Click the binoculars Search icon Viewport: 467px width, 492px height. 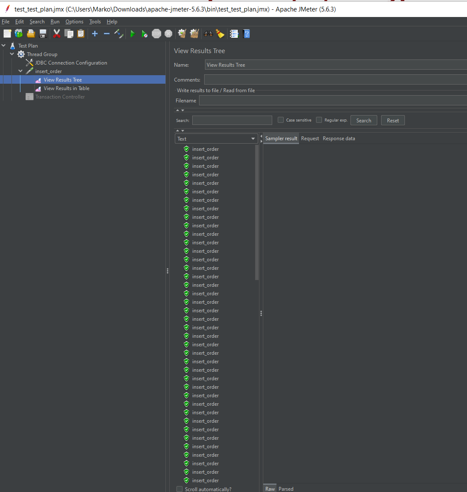coord(208,34)
